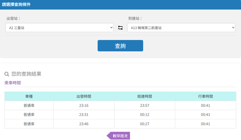Swap departure and arrival stations icon

pos(120,28)
